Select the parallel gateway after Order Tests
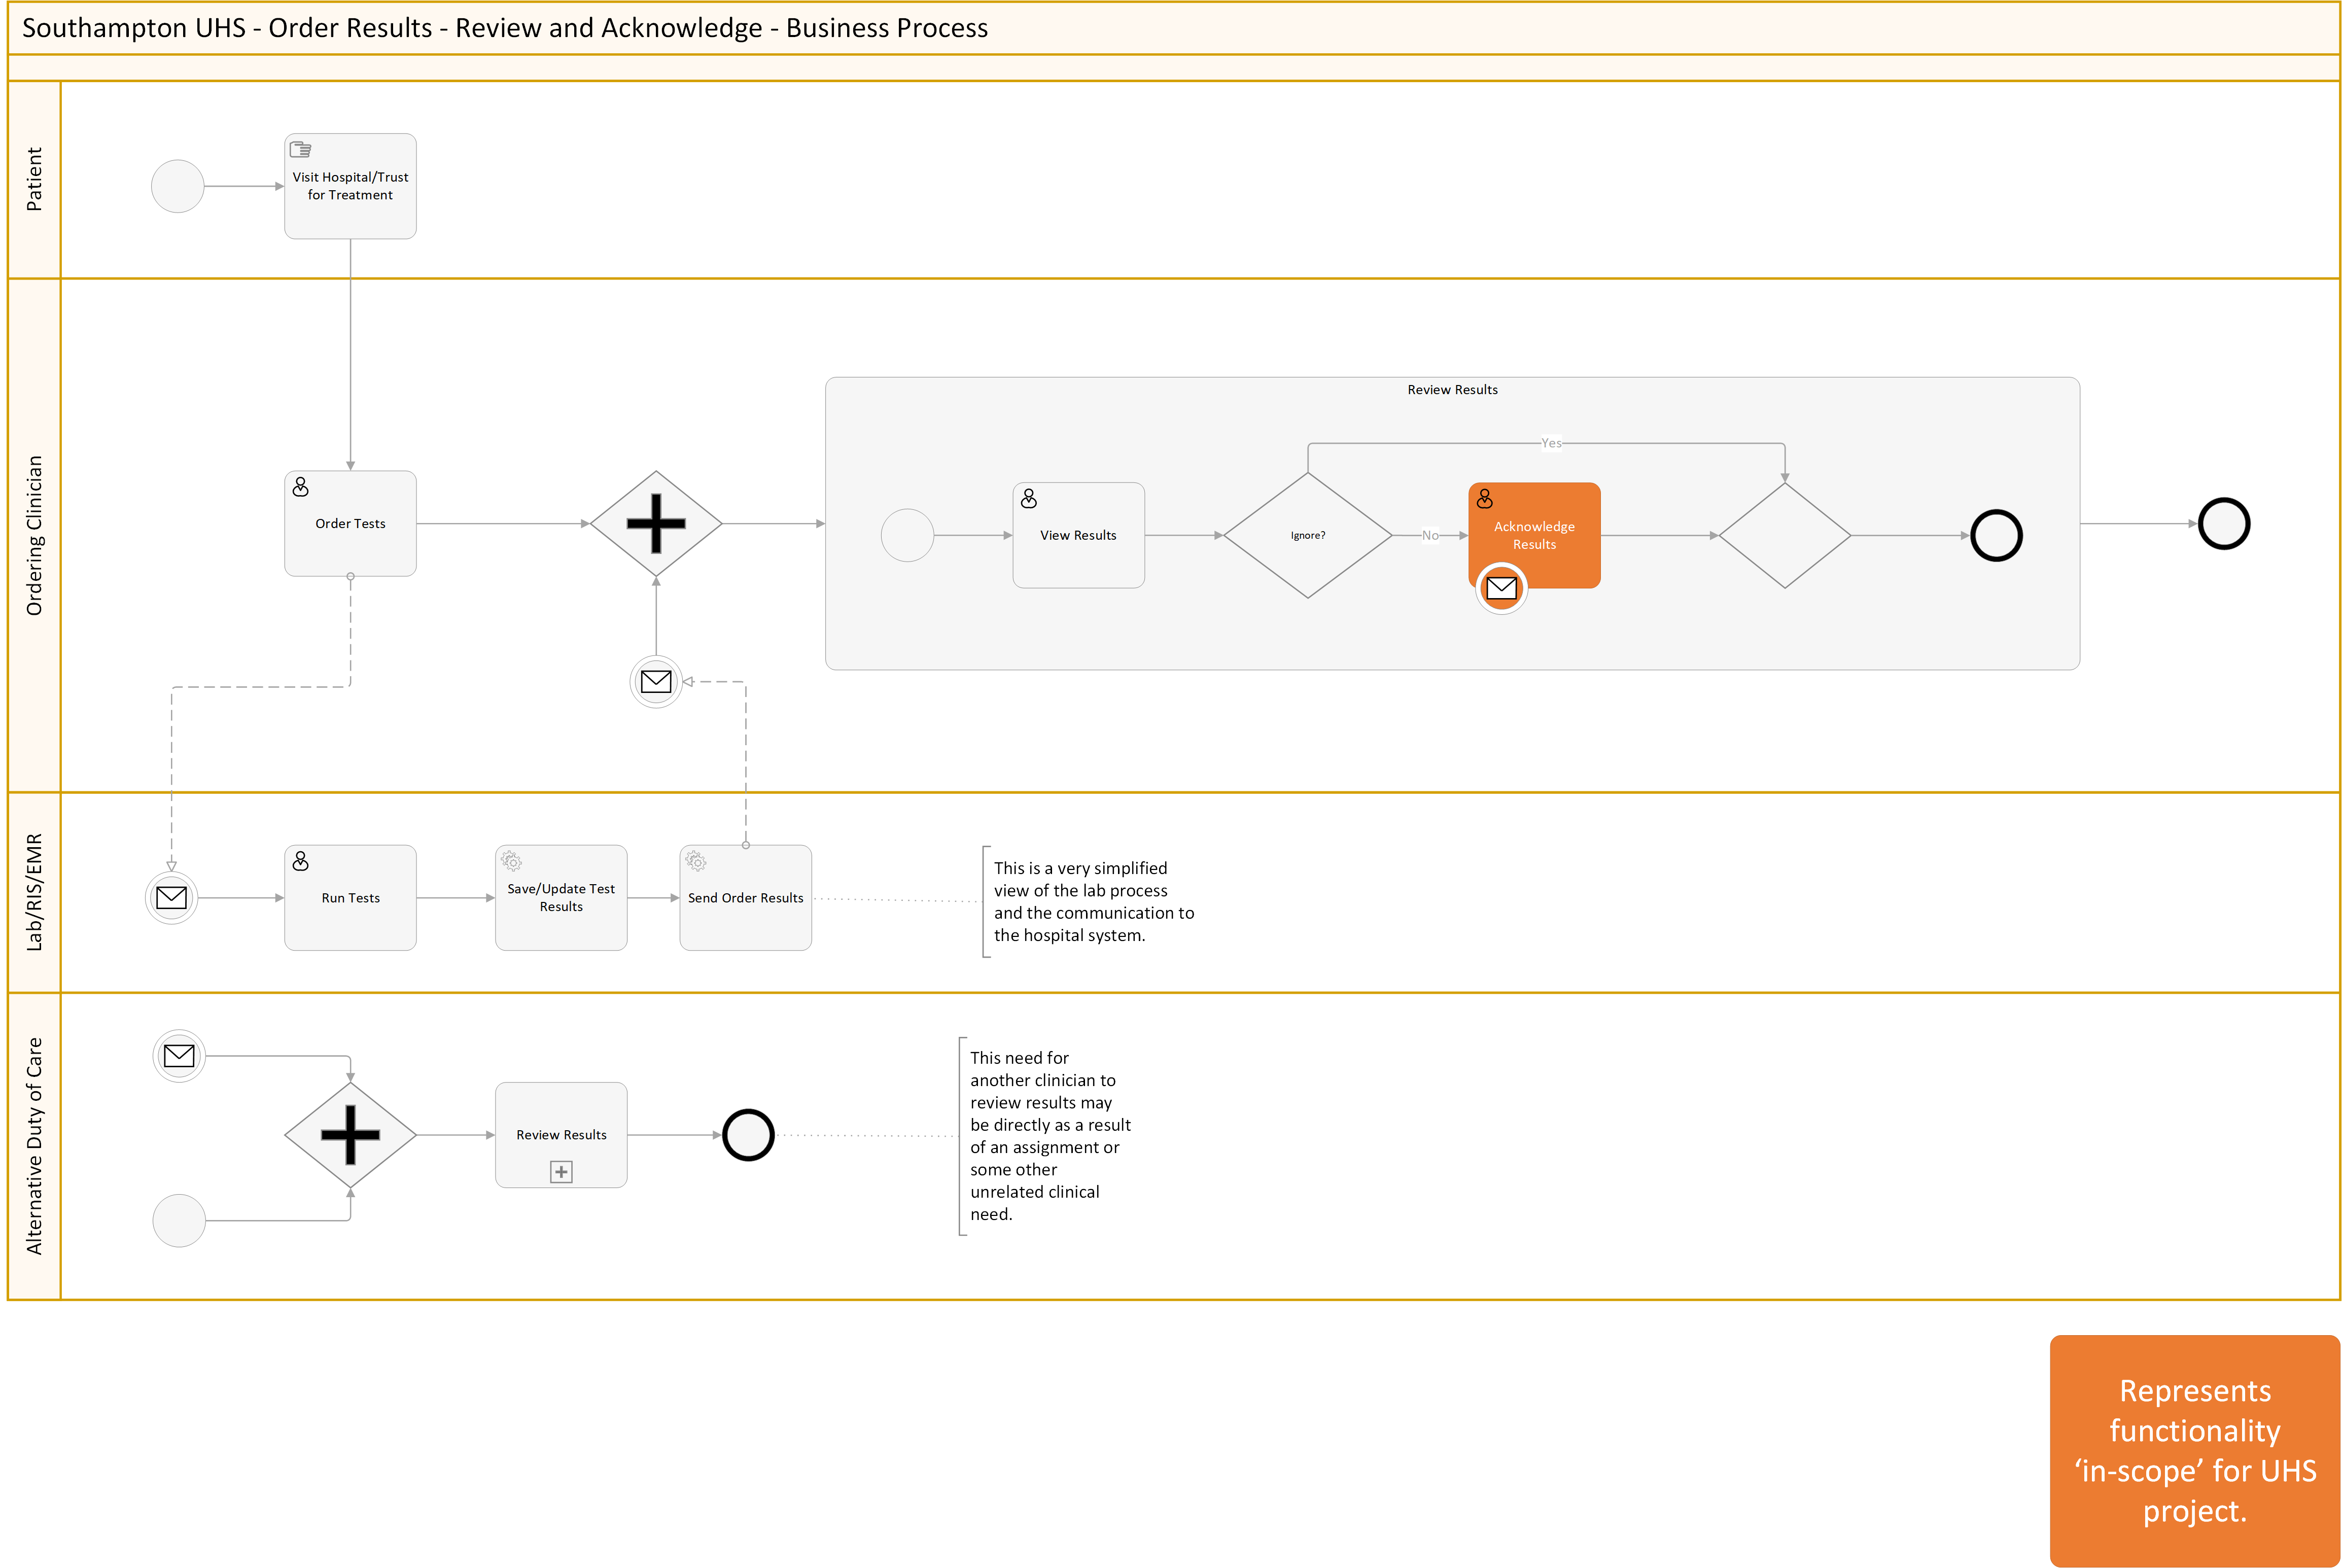2342x1568 pixels. pos(656,523)
